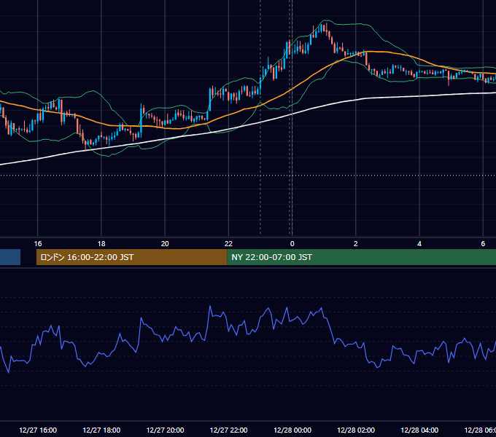Click the 2 hour label on the chart axis
This screenshot has width=496, height=437.
355,244
